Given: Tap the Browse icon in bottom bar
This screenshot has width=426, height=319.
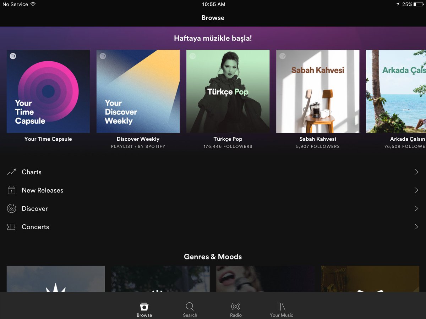Looking at the screenshot, I should coord(144,307).
